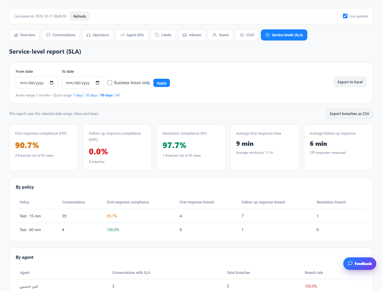Screen dimensions: 382x291
Task: Select the All quick range link
Action: [118, 95]
